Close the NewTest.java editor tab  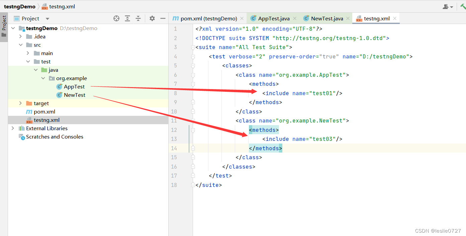click(x=348, y=18)
